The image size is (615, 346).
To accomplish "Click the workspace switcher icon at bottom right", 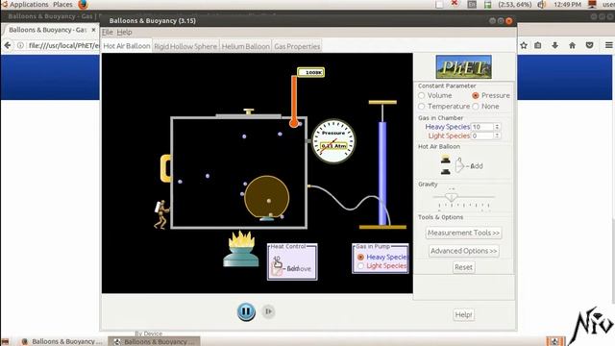I will click(555, 341).
